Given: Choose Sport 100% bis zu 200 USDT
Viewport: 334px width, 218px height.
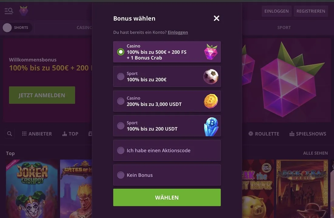Looking at the screenshot, I should [x=167, y=126].
